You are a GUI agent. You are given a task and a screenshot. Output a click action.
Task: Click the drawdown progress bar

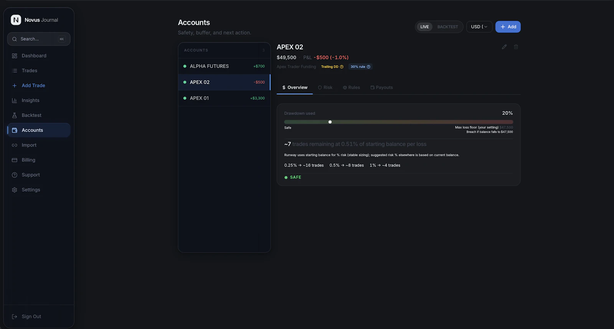click(x=398, y=122)
